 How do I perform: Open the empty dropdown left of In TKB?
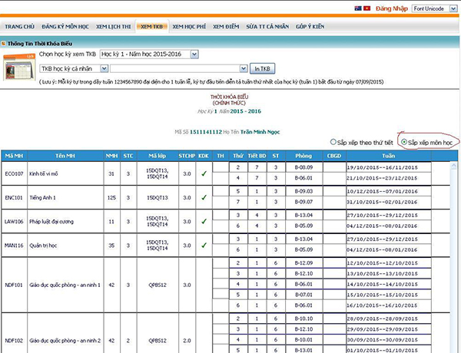183,69
